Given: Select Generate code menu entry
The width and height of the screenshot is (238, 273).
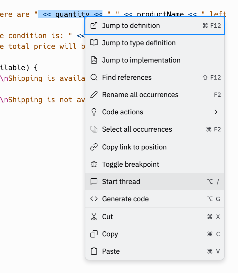Looking at the screenshot, I should pos(155,199).
